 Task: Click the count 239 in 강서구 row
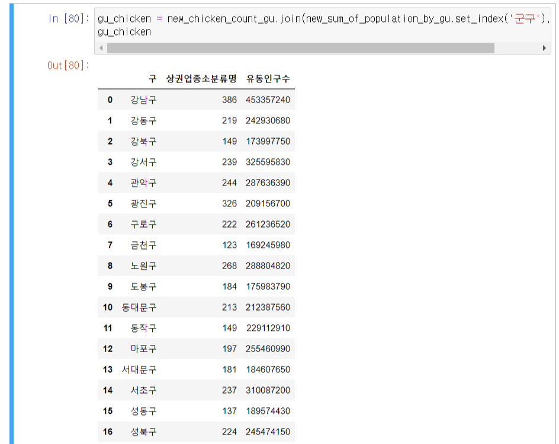pyautogui.click(x=229, y=162)
